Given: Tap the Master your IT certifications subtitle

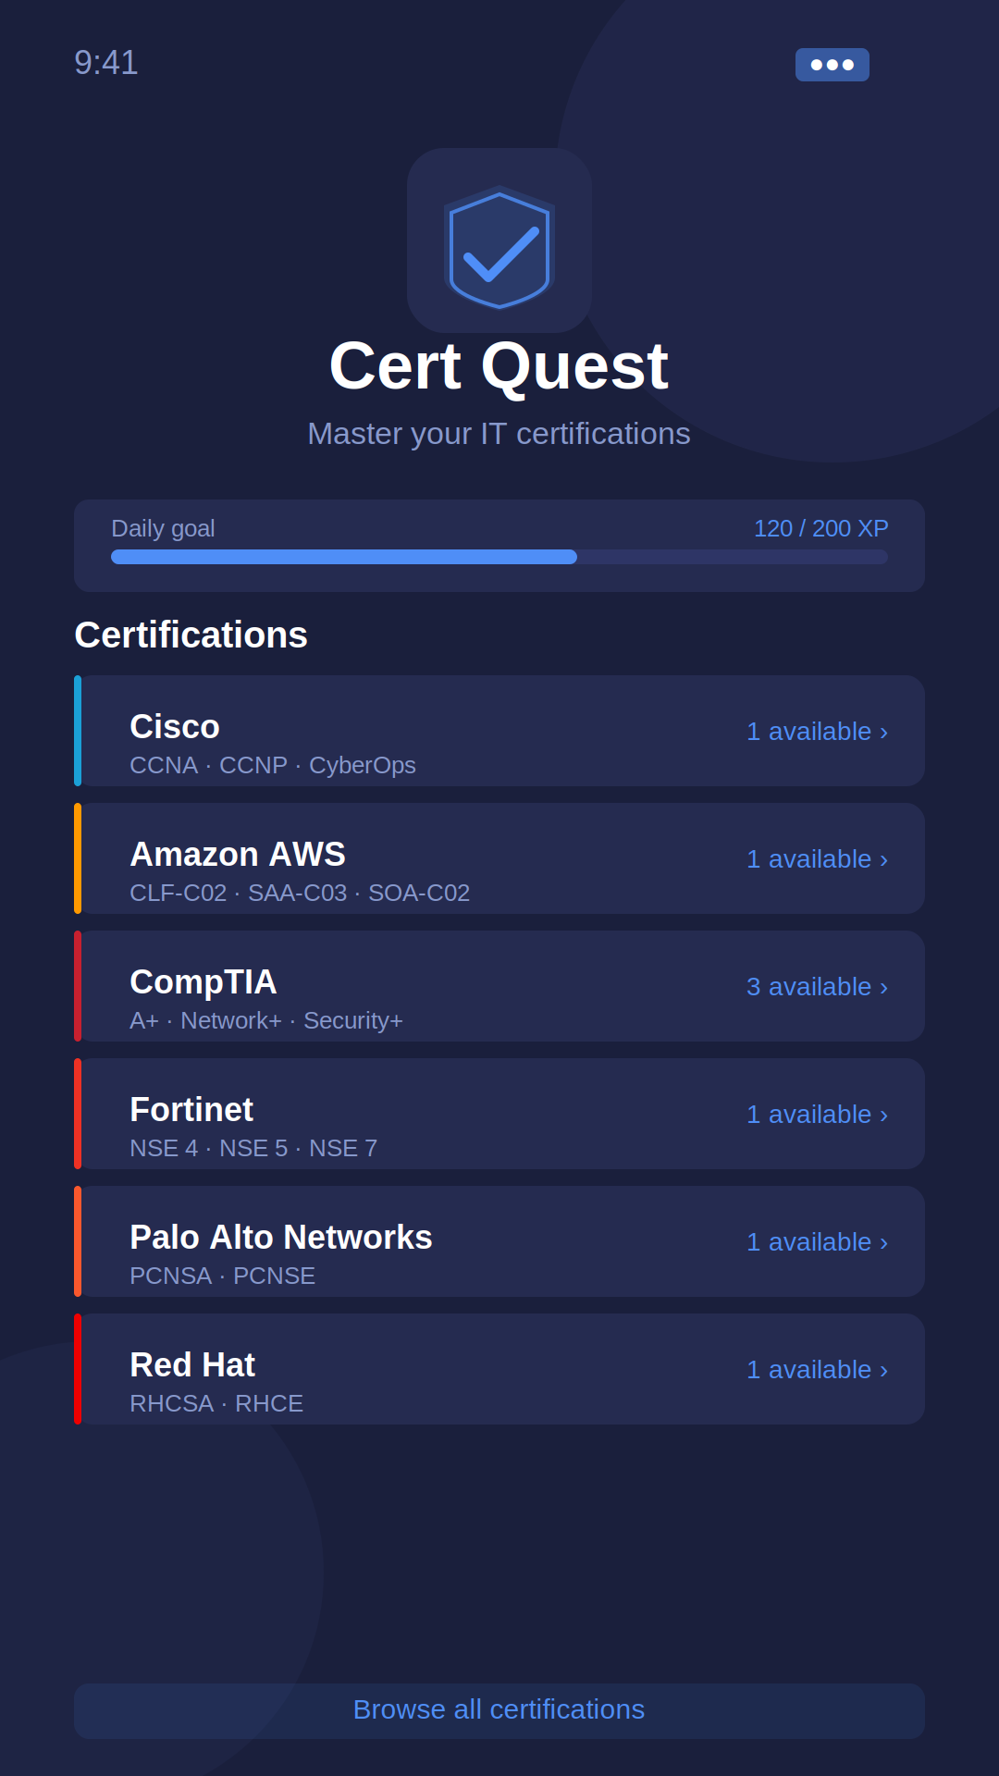Looking at the screenshot, I should [499, 433].
